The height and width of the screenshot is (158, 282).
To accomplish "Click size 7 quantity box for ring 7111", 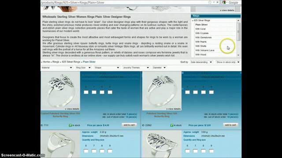I will [x=94, y=92].
